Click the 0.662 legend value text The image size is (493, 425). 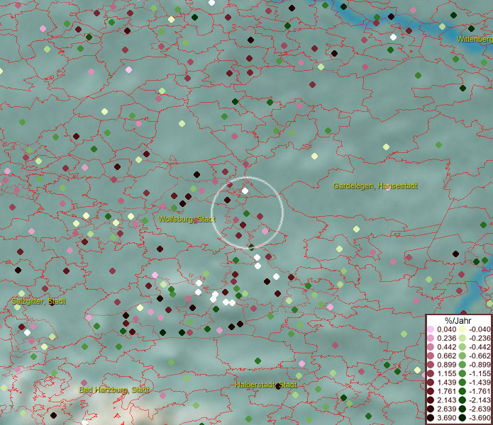(x=446, y=356)
